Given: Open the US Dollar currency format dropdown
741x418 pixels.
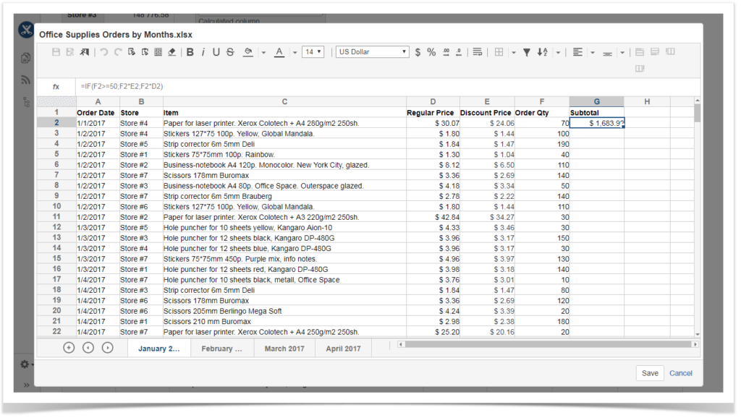Looking at the screenshot, I should pyautogui.click(x=371, y=51).
